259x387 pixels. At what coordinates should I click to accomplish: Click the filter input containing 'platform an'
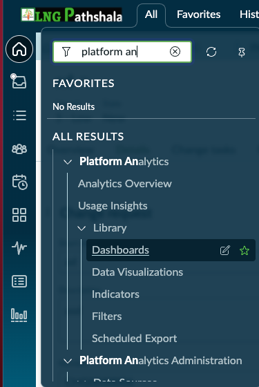[x=122, y=52]
